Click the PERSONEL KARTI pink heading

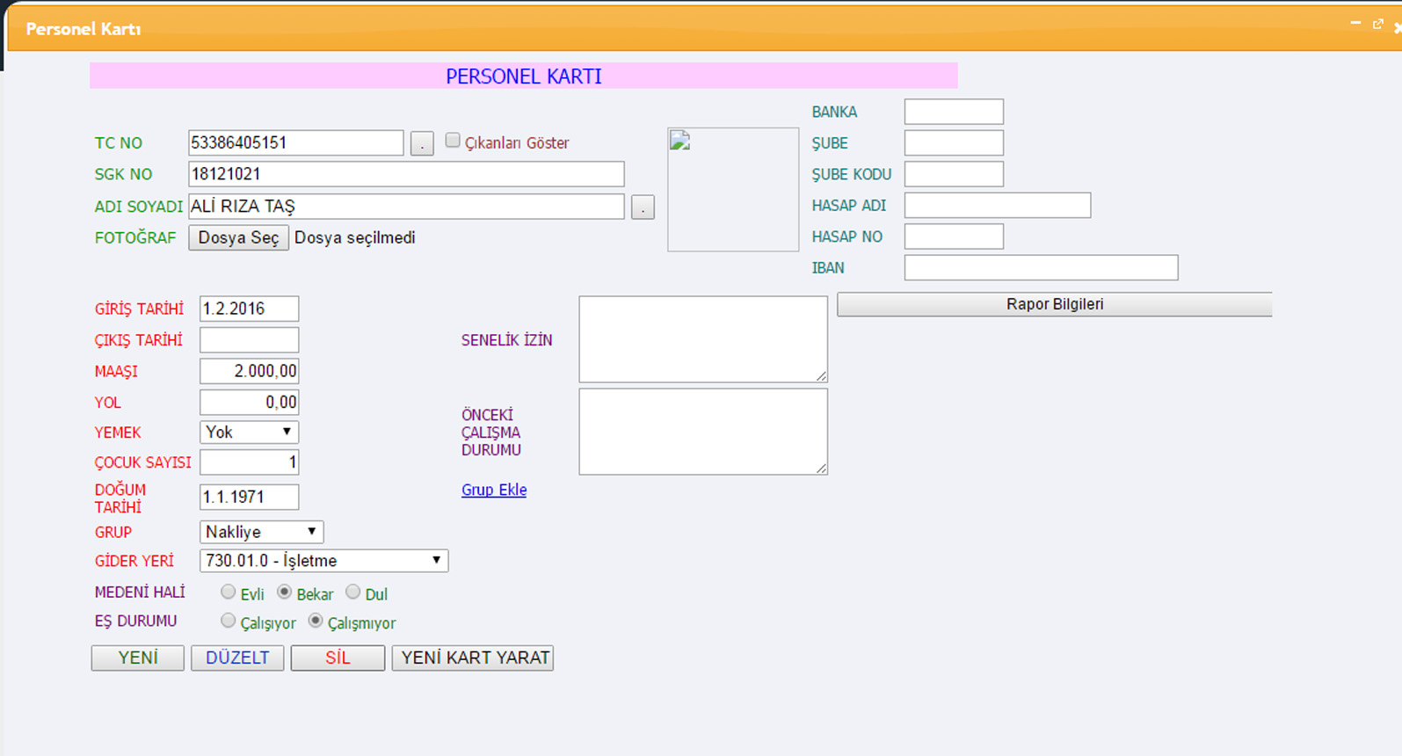524,76
